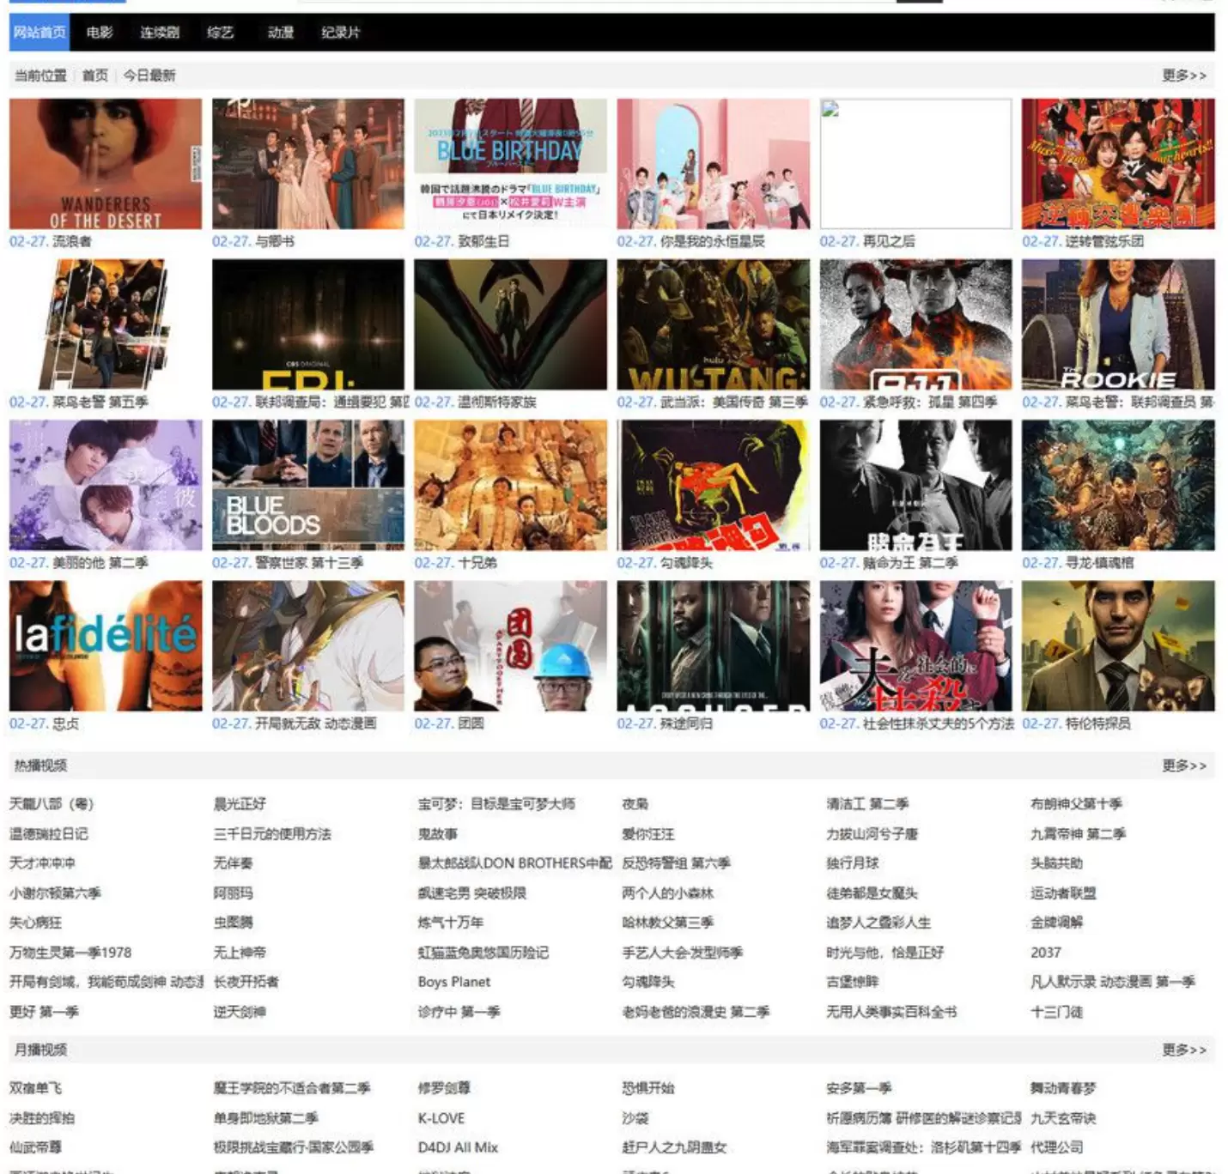Click 你是我的永恒星辰 title link
Viewport: 1228px width, 1174px height.
point(712,241)
